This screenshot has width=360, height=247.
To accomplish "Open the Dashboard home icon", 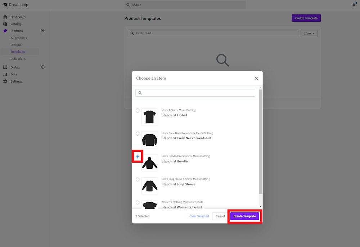I will click(5, 17).
